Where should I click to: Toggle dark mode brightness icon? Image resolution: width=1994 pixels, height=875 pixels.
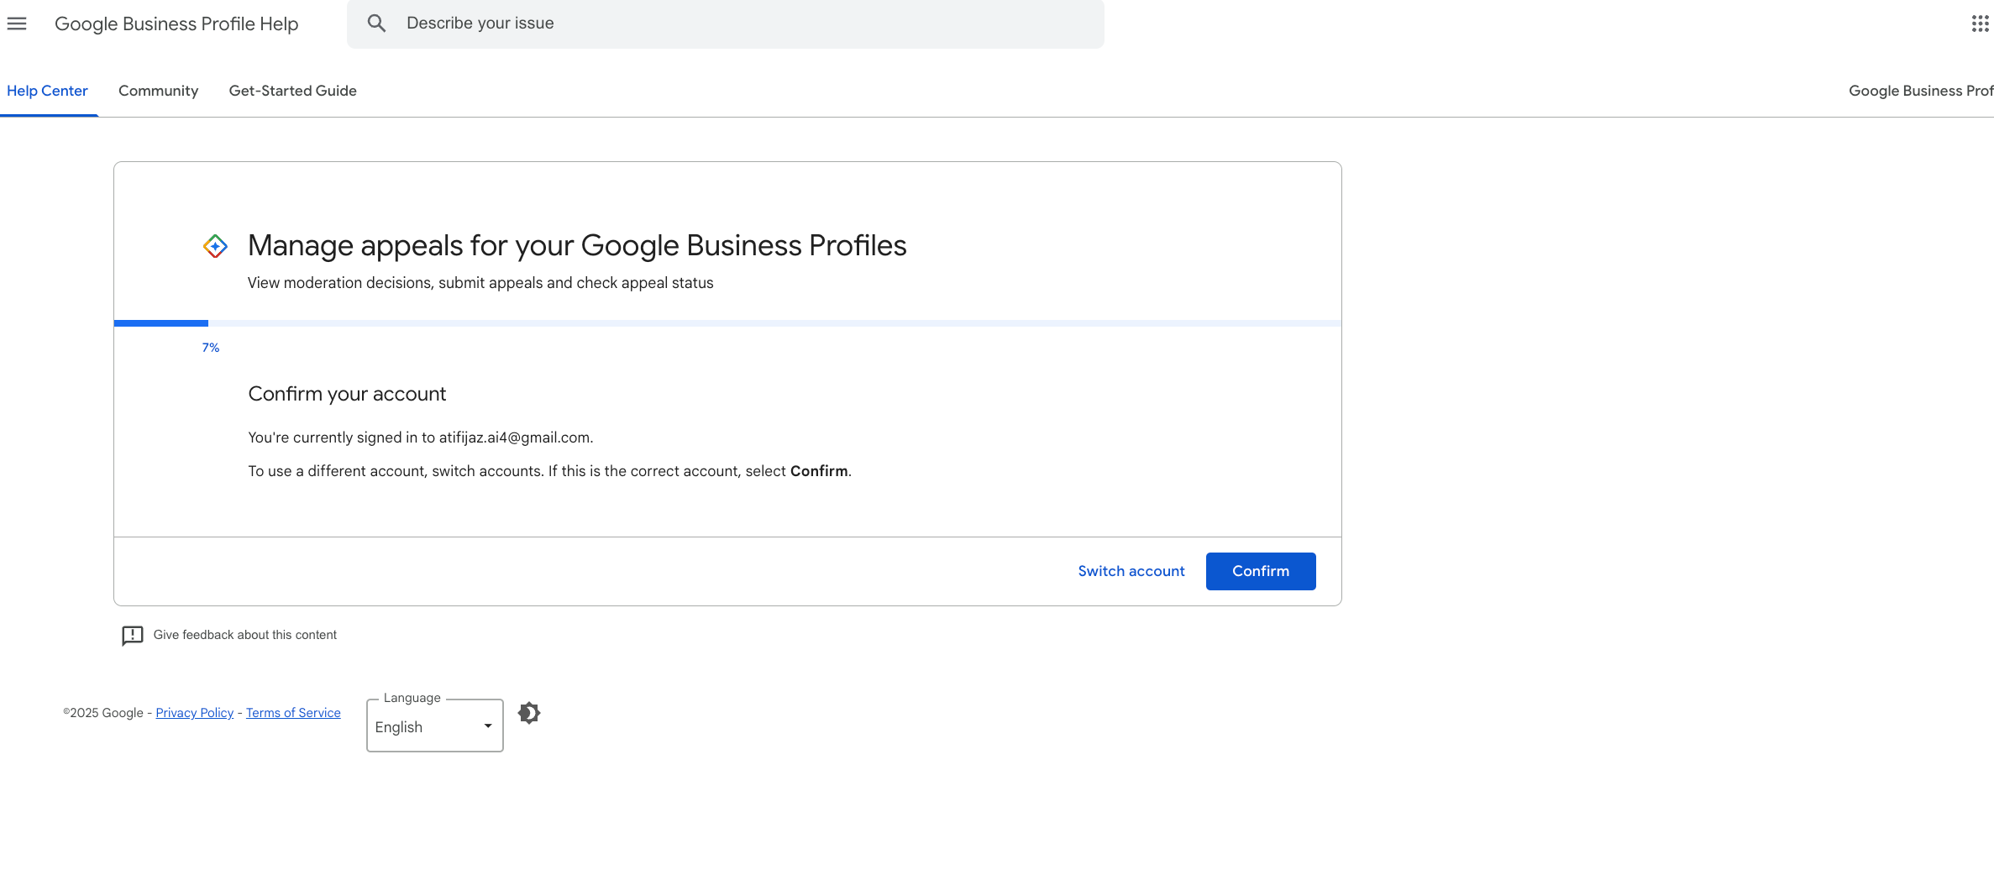[529, 713]
